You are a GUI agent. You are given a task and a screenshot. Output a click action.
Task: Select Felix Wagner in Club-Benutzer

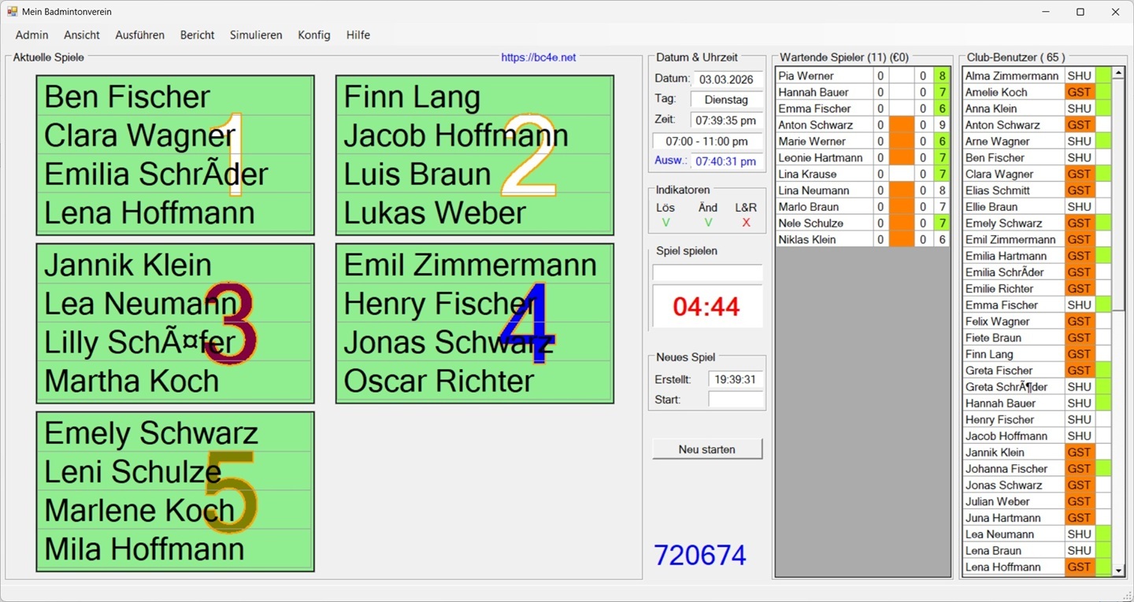(1014, 321)
